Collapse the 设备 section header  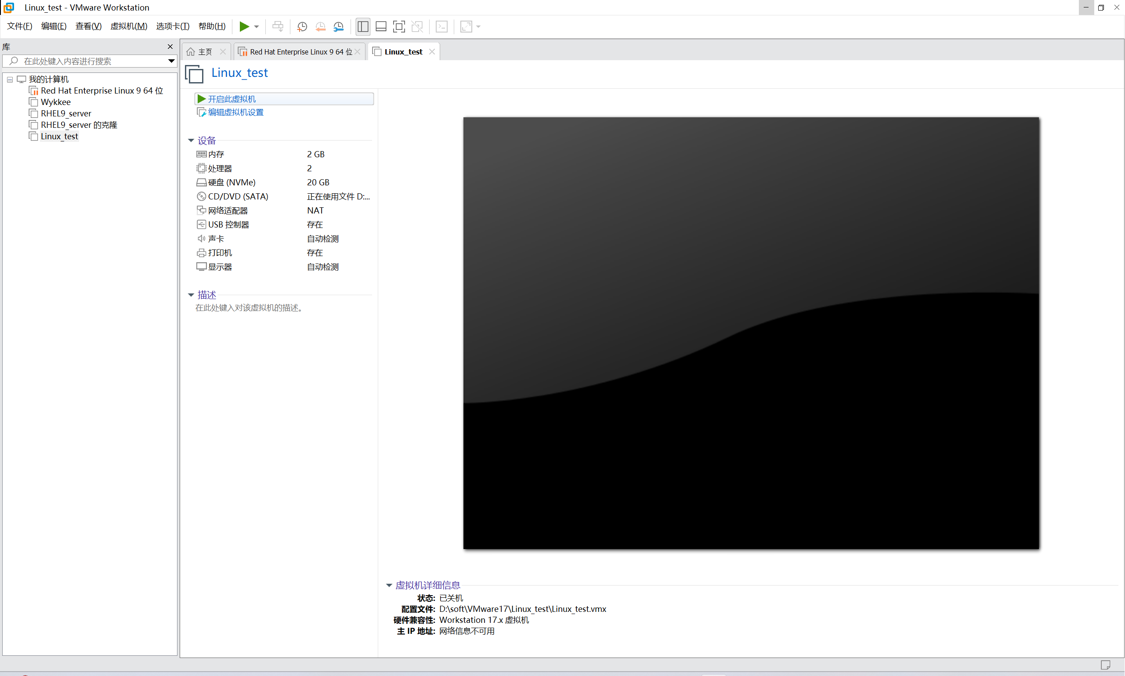191,140
